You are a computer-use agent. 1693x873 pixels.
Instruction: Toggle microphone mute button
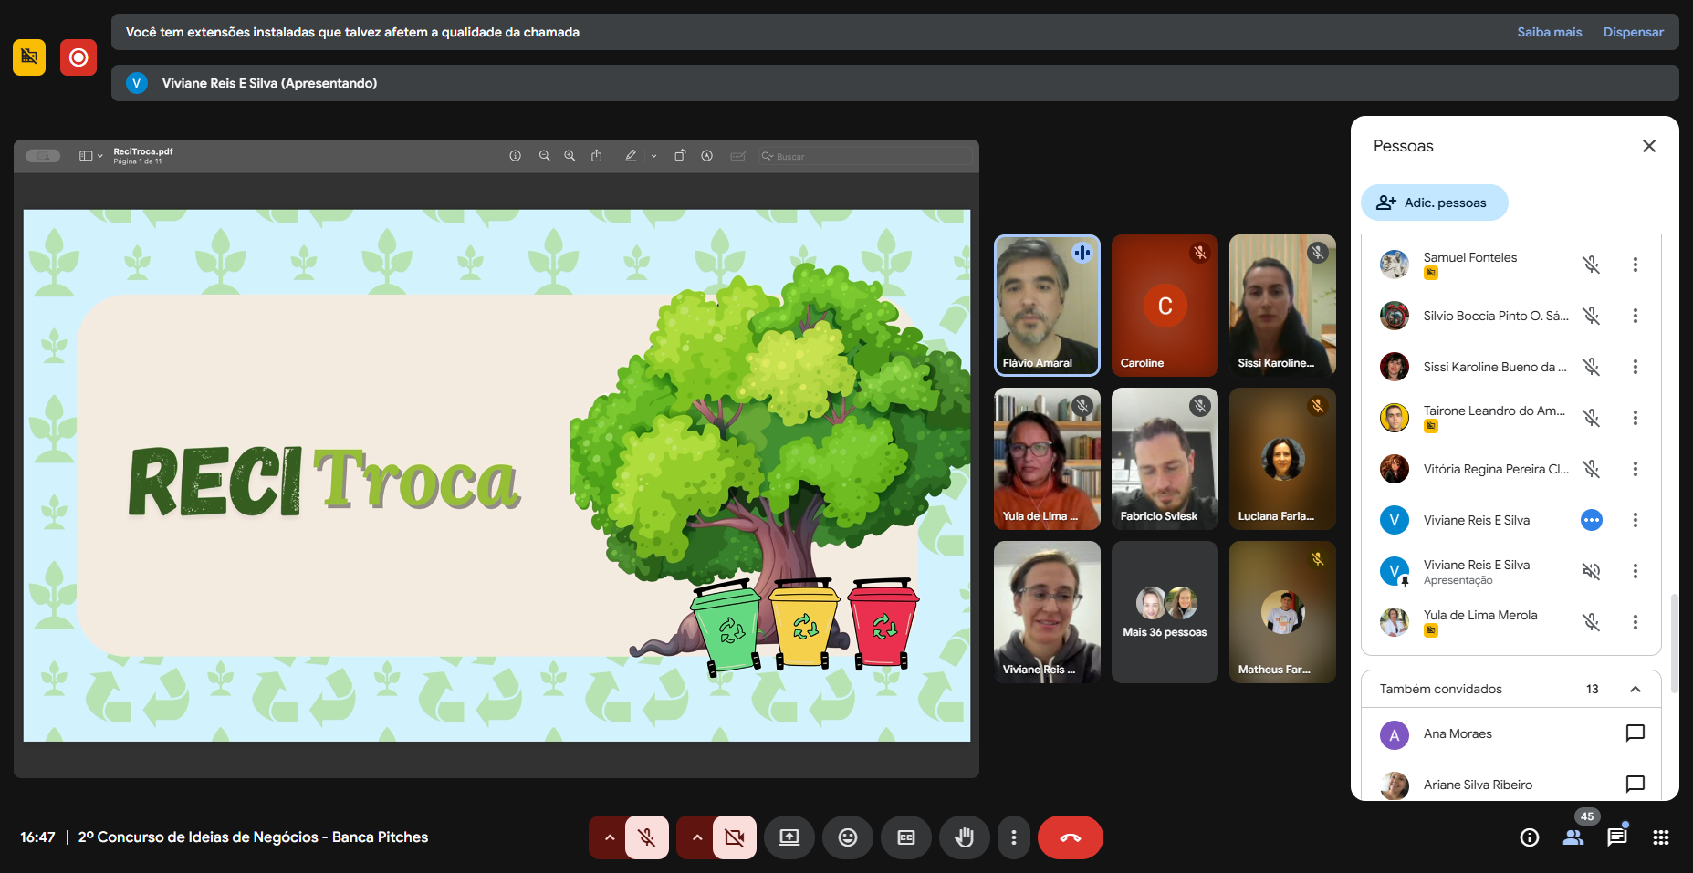(646, 837)
